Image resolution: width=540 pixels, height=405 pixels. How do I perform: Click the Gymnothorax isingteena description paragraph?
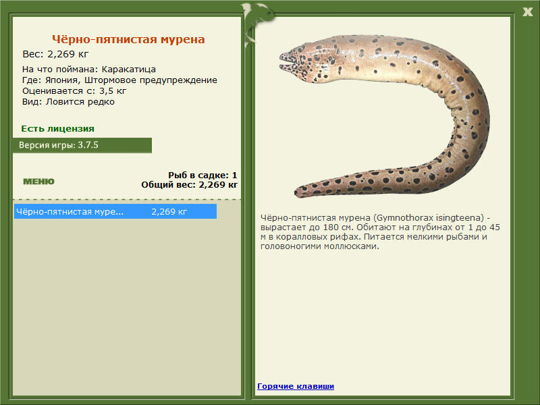click(380, 232)
